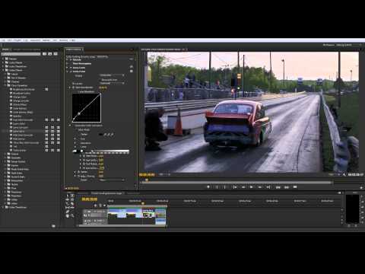Viewport: 365px width, 274px height.
Task: Expand Time Remapping properties
Action: click(x=68, y=64)
